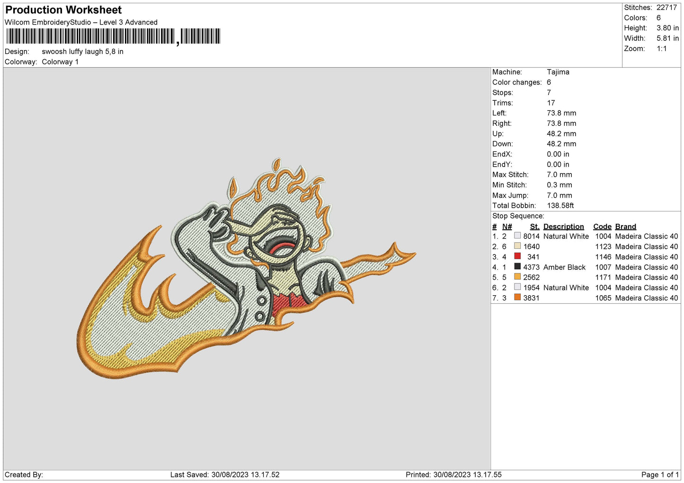Click the 'Page 1 of 1' footer text

pyautogui.click(x=660, y=474)
